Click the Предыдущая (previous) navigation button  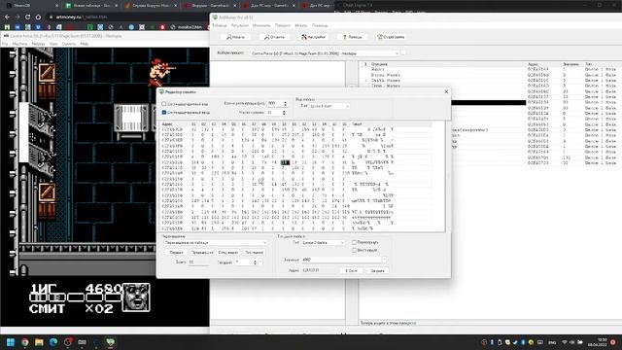[202, 253]
